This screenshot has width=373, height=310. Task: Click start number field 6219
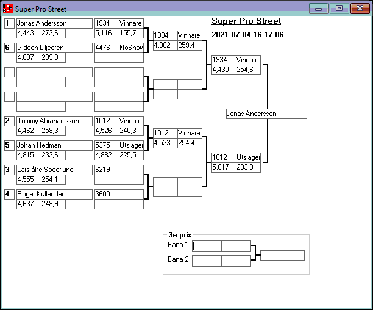pos(107,170)
